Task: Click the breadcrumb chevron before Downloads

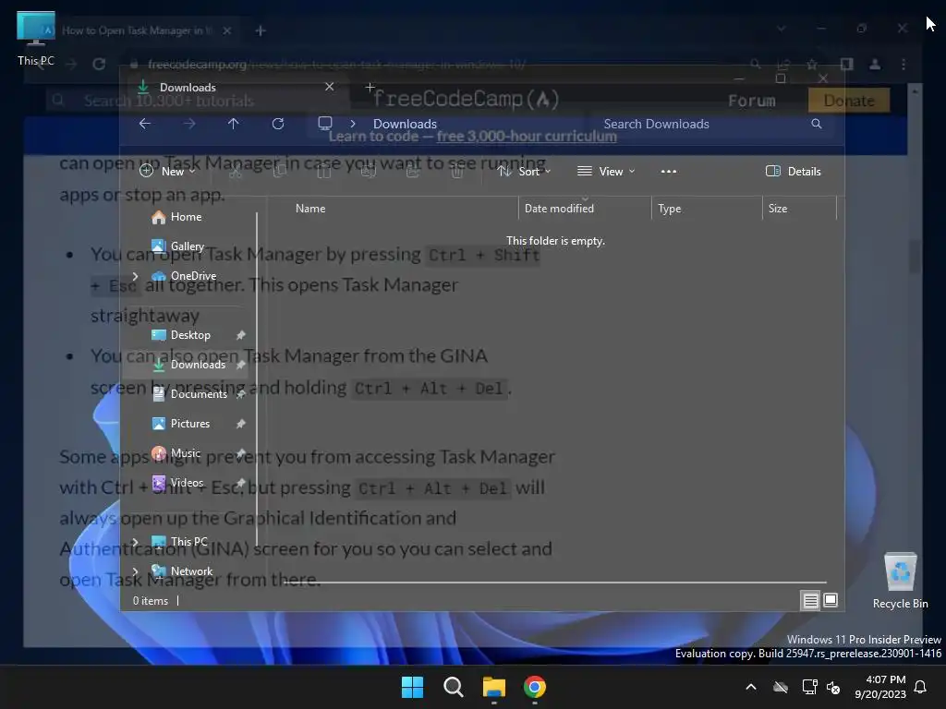Action: point(353,124)
